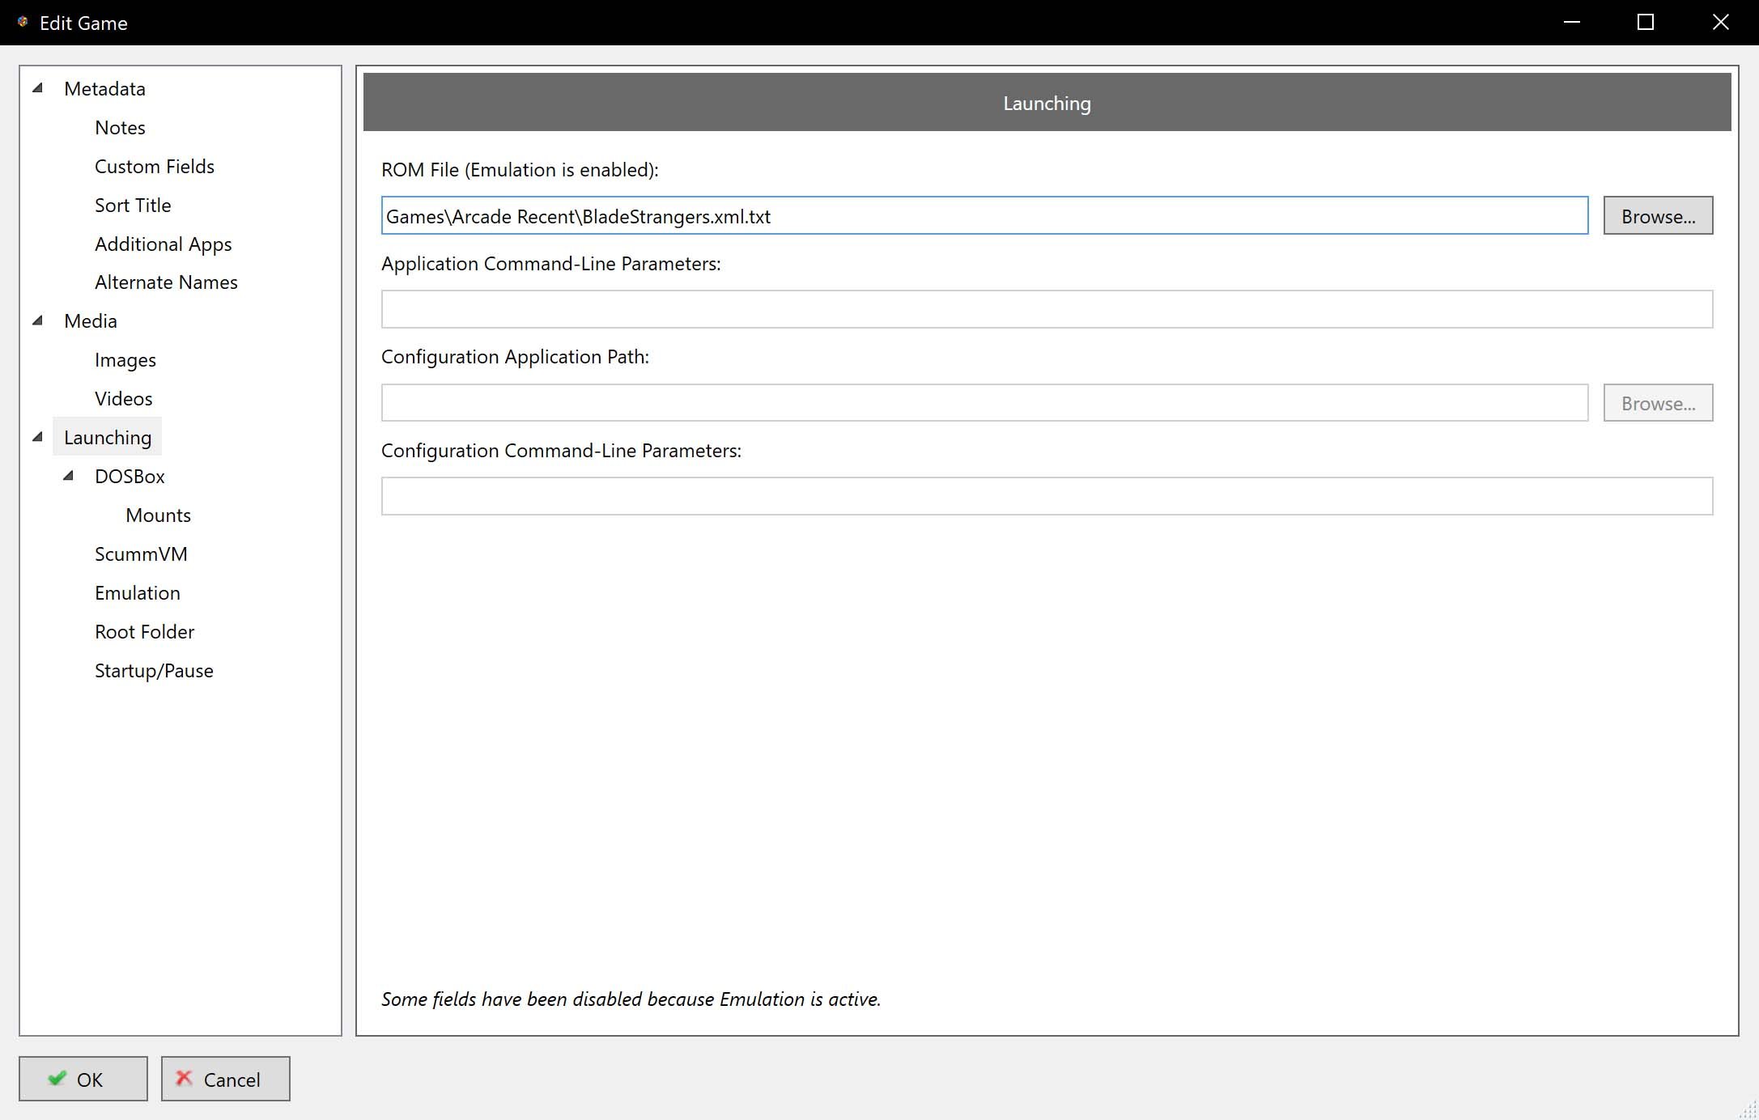Click Browse next to ROM File

click(x=1657, y=216)
